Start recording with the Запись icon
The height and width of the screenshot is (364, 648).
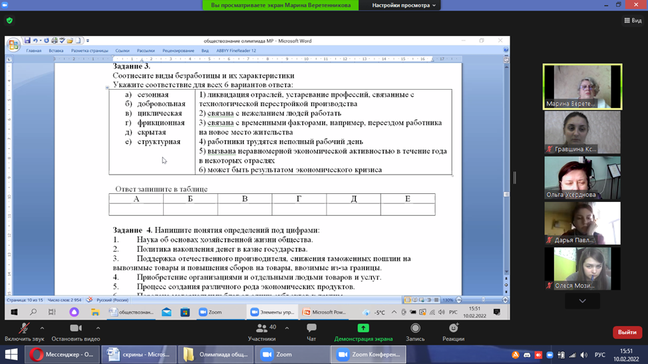(x=415, y=328)
